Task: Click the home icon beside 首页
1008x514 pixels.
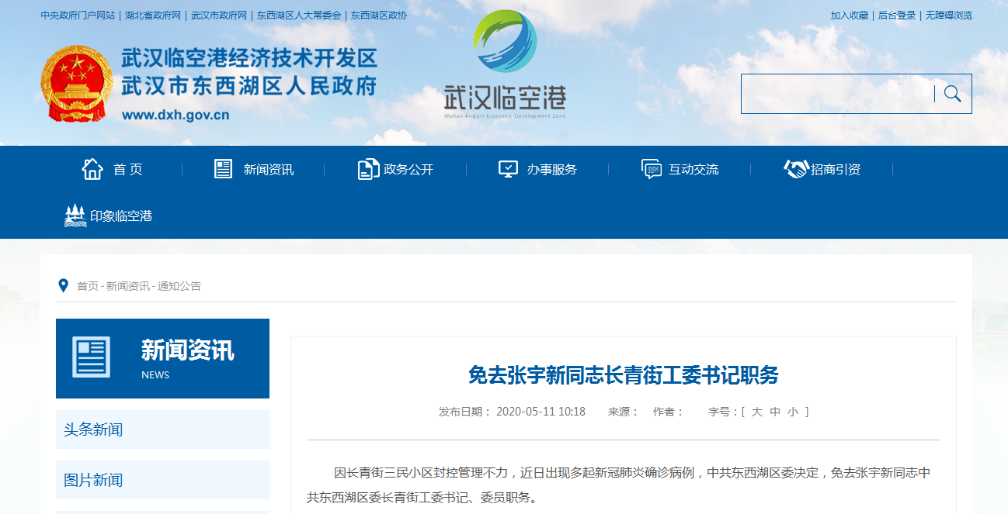Action: [x=92, y=169]
